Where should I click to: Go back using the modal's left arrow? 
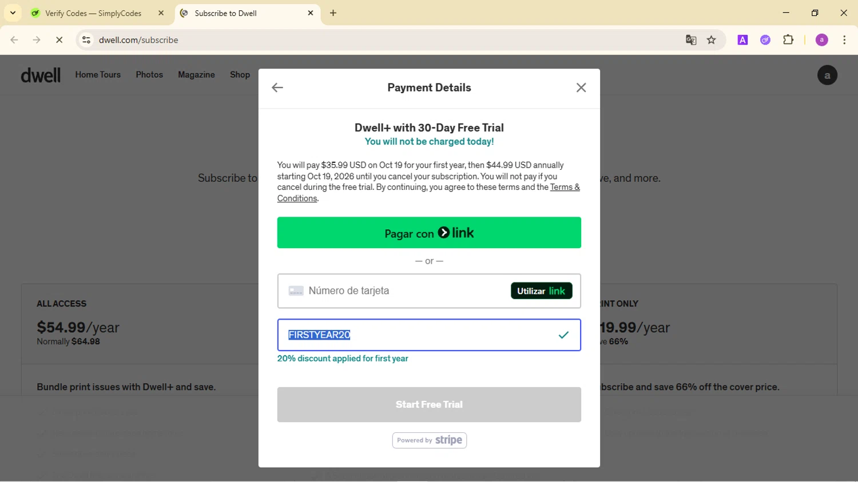(x=277, y=87)
